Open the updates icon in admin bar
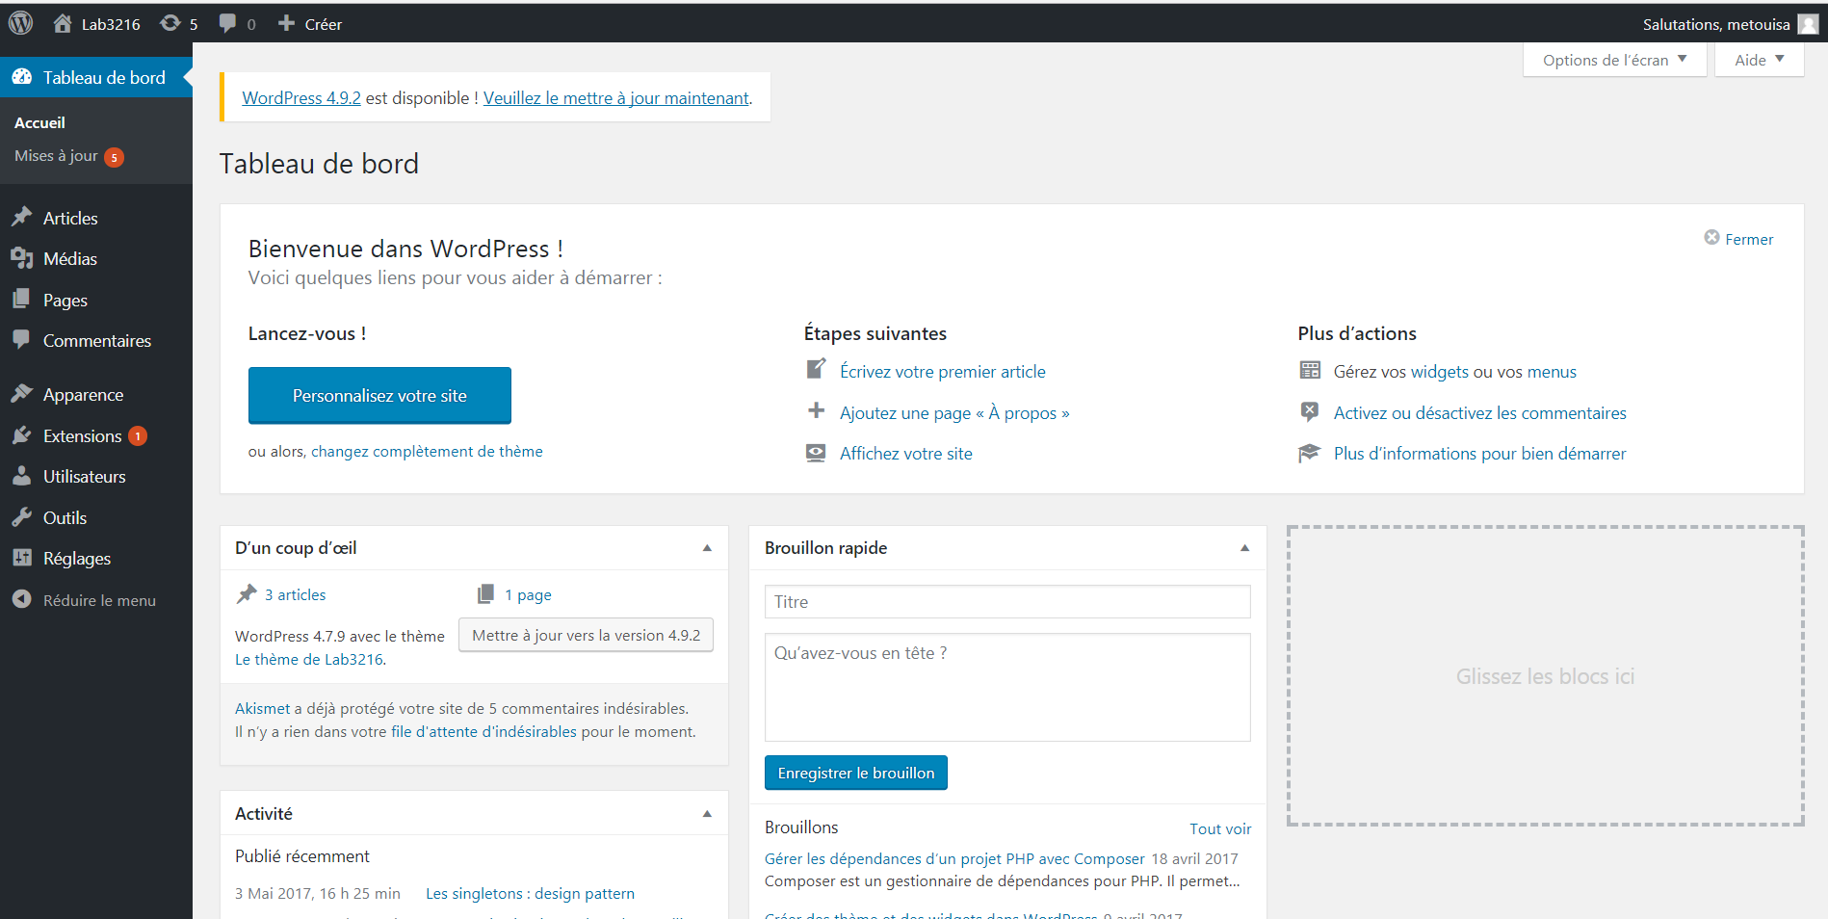 coord(170,23)
